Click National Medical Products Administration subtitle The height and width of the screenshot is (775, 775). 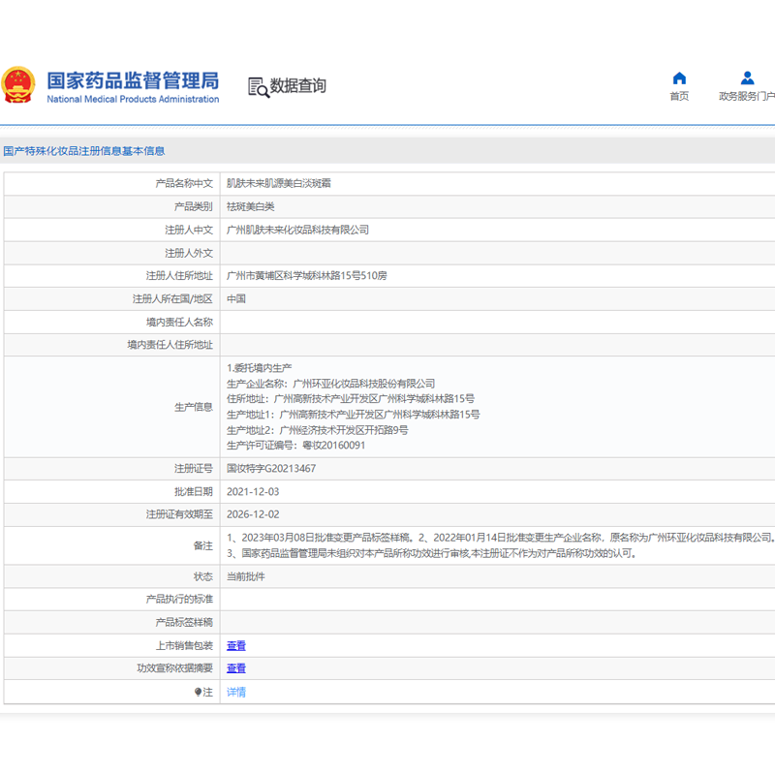(133, 99)
